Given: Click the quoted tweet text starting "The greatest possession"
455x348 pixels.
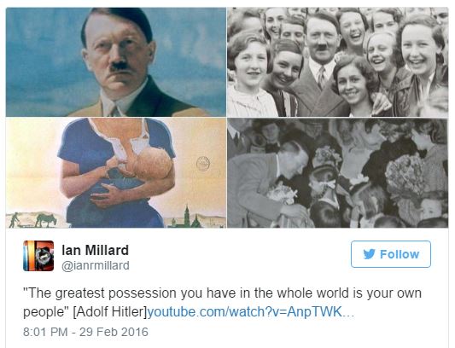Looking at the screenshot, I should tap(222, 303).
